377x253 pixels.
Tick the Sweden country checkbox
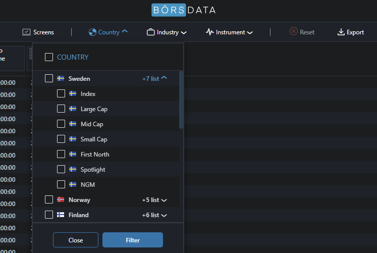[49, 79]
